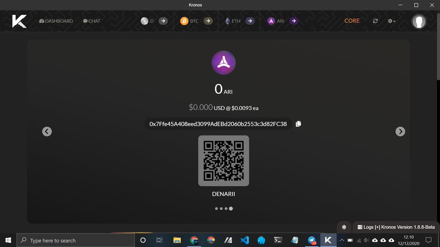Click the Type here to search box
This screenshot has width=440, height=247.
click(76, 240)
